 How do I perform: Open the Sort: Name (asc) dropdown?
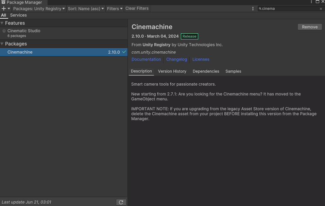86,8
